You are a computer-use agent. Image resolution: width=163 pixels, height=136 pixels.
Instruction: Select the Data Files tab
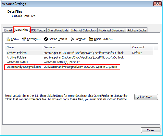[22, 30]
